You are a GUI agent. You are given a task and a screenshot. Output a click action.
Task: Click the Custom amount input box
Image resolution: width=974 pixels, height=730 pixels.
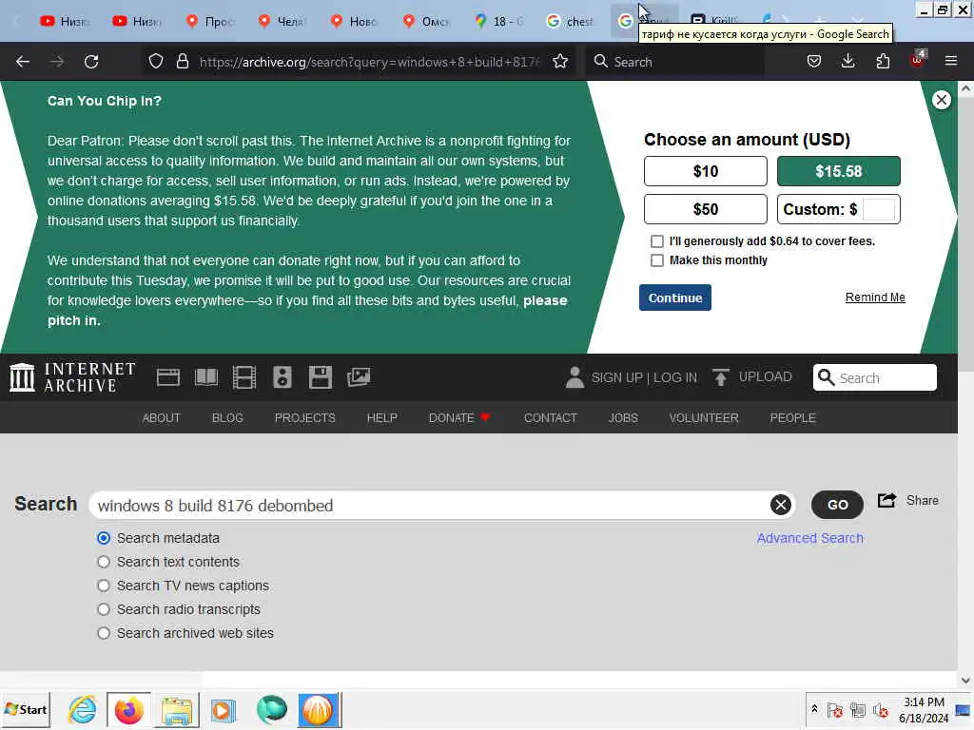click(879, 209)
